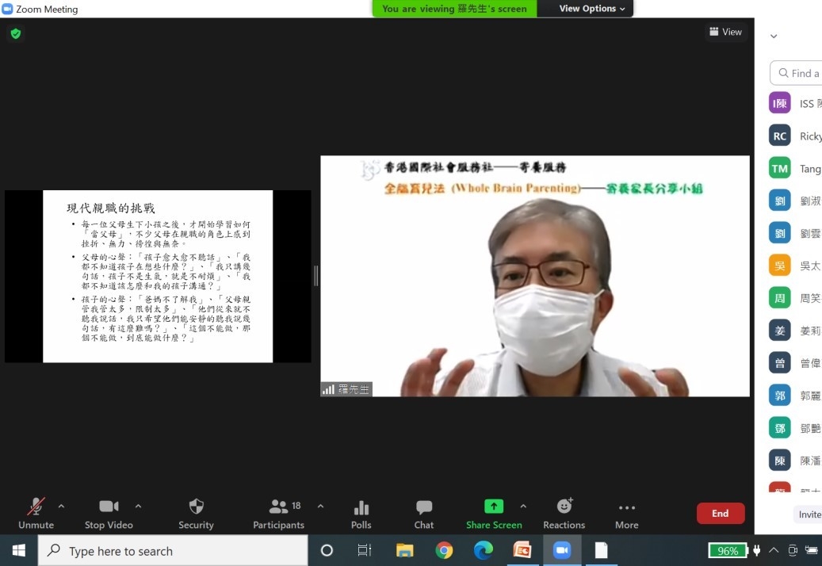Click the Find a participant search field
The width and height of the screenshot is (822, 566).
[801, 73]
